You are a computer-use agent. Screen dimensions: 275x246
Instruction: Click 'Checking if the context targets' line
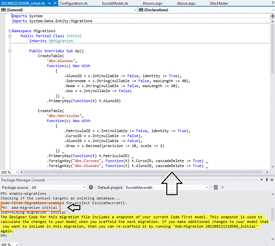click(60, 198)
